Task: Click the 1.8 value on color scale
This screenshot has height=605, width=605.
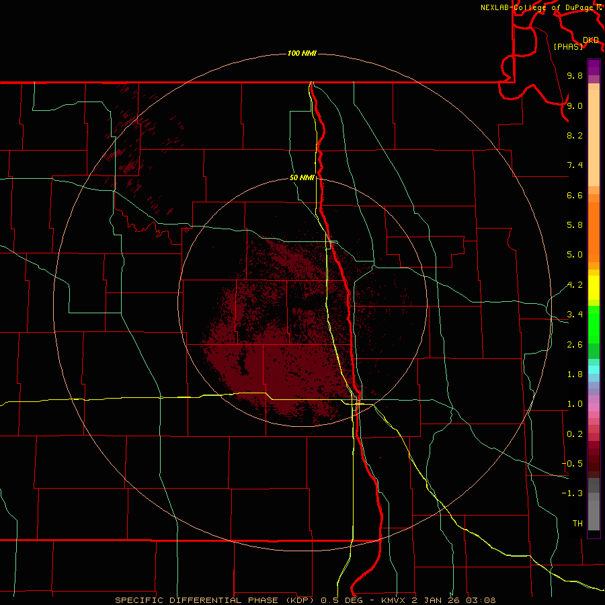Action: click(x=575, y=374)
